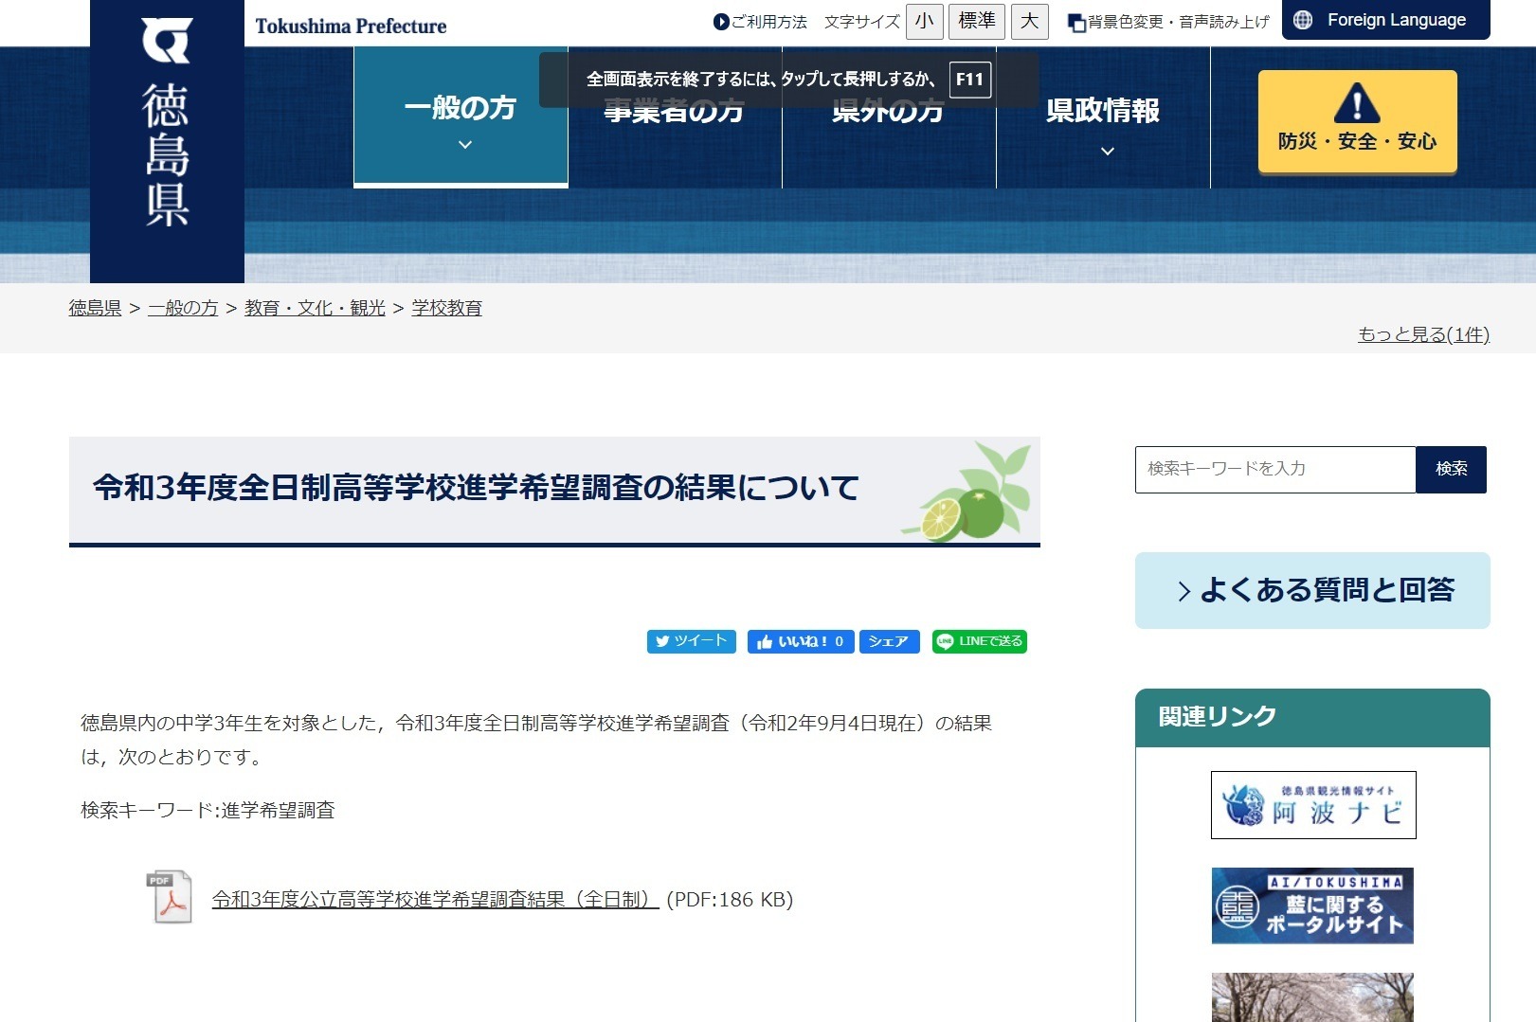
Task: Select the 標準 text size option
Action: (976, 21)
